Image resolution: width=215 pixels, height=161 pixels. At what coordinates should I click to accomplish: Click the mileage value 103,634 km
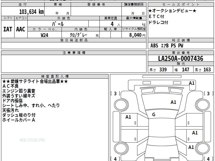pos(31,12)
